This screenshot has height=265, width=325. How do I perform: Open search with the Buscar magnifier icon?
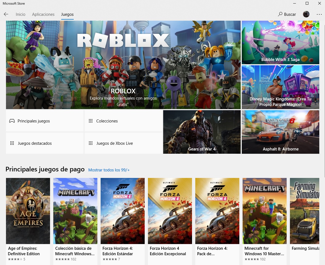click(x=280, y=14)
